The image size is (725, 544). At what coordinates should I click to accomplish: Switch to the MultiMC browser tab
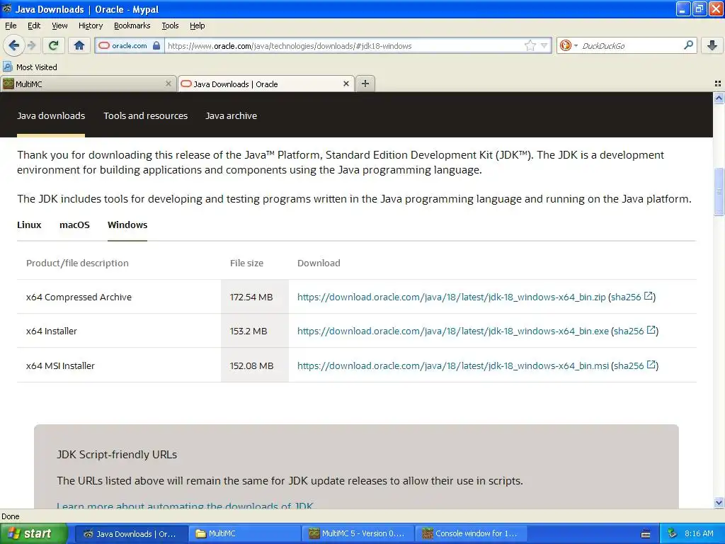coord(88,84)
